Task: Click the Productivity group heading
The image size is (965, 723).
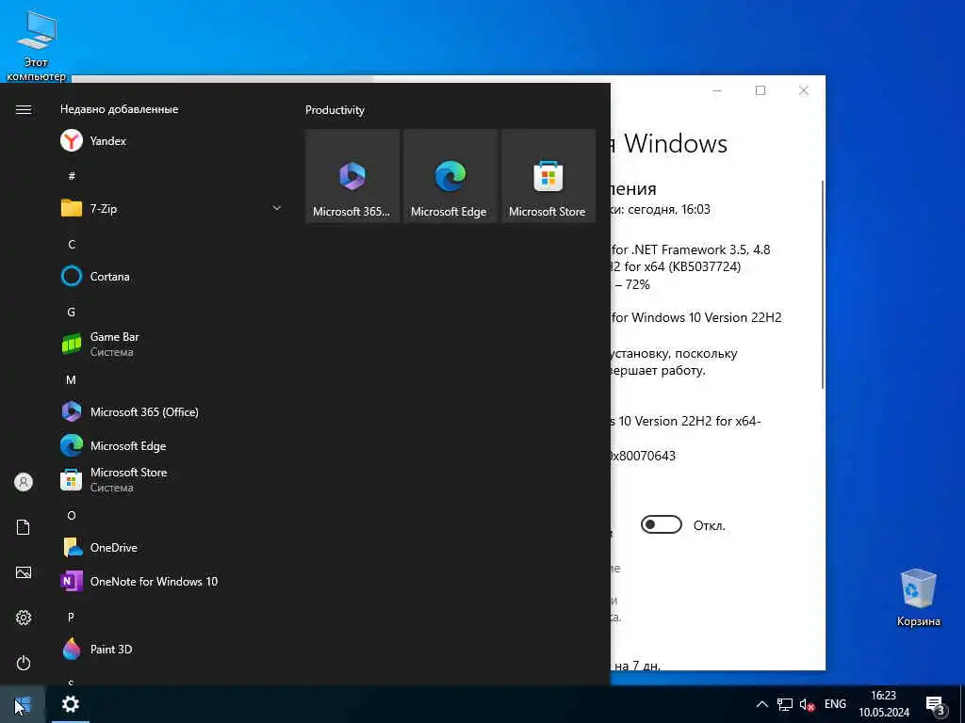Action: 335,110
